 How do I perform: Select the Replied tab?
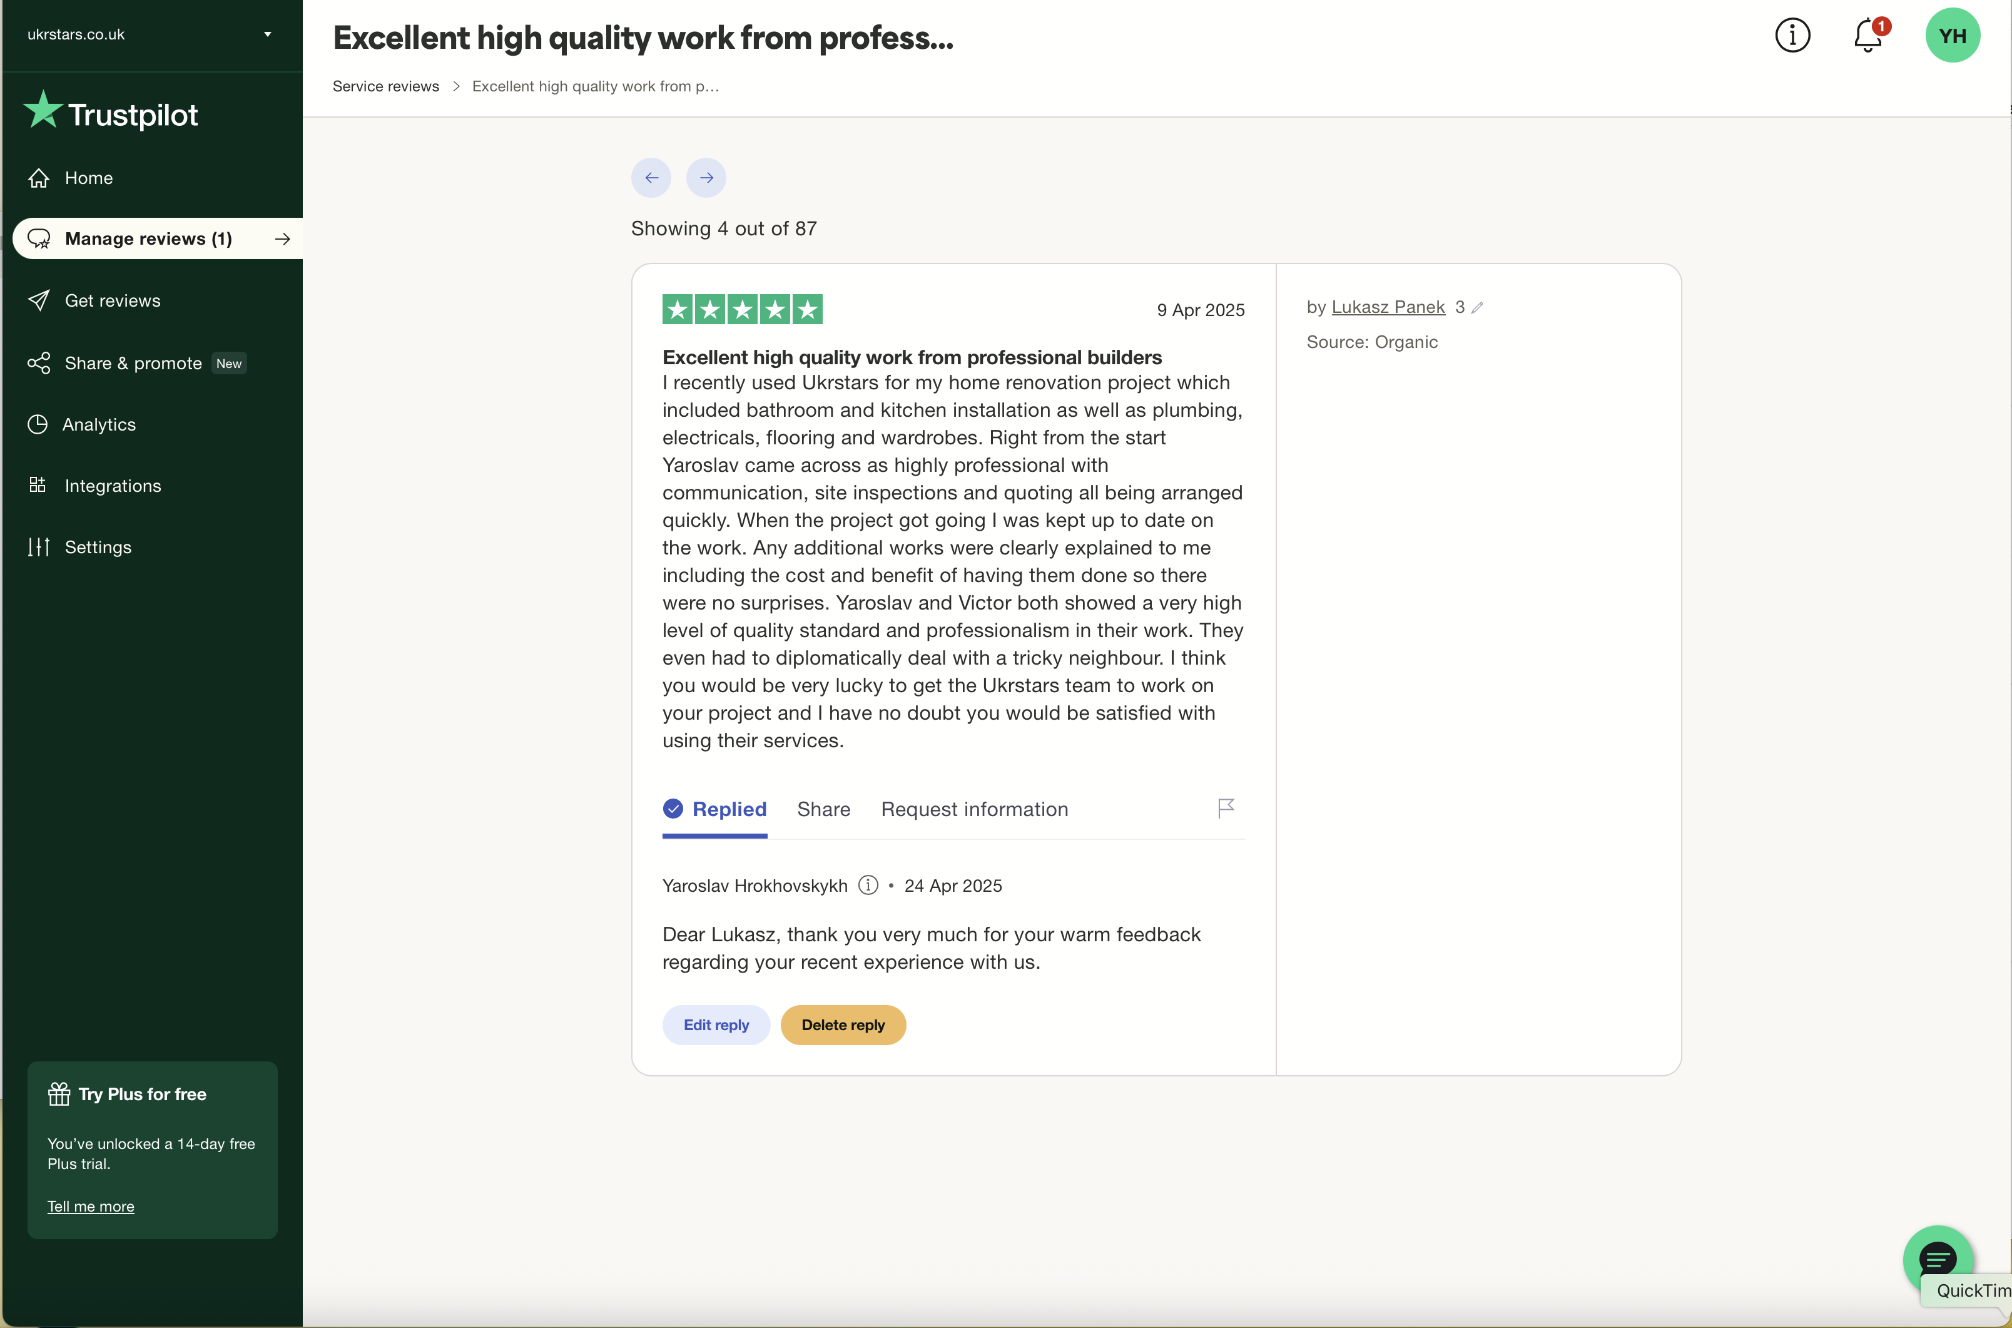[x=715, y=810]
